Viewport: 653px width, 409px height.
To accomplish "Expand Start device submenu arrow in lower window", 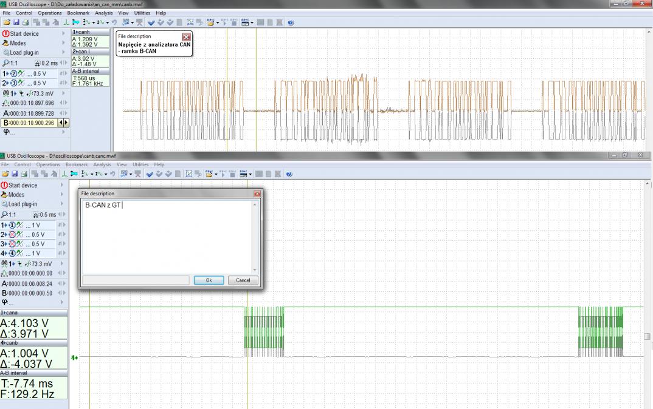I will pos(61,185).
